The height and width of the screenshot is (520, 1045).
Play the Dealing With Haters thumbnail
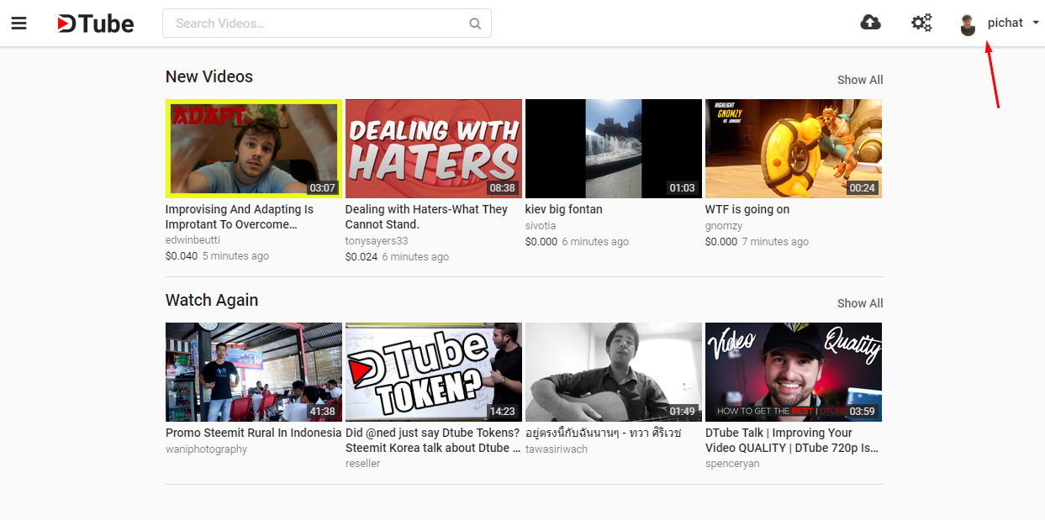tap(434, 149)
